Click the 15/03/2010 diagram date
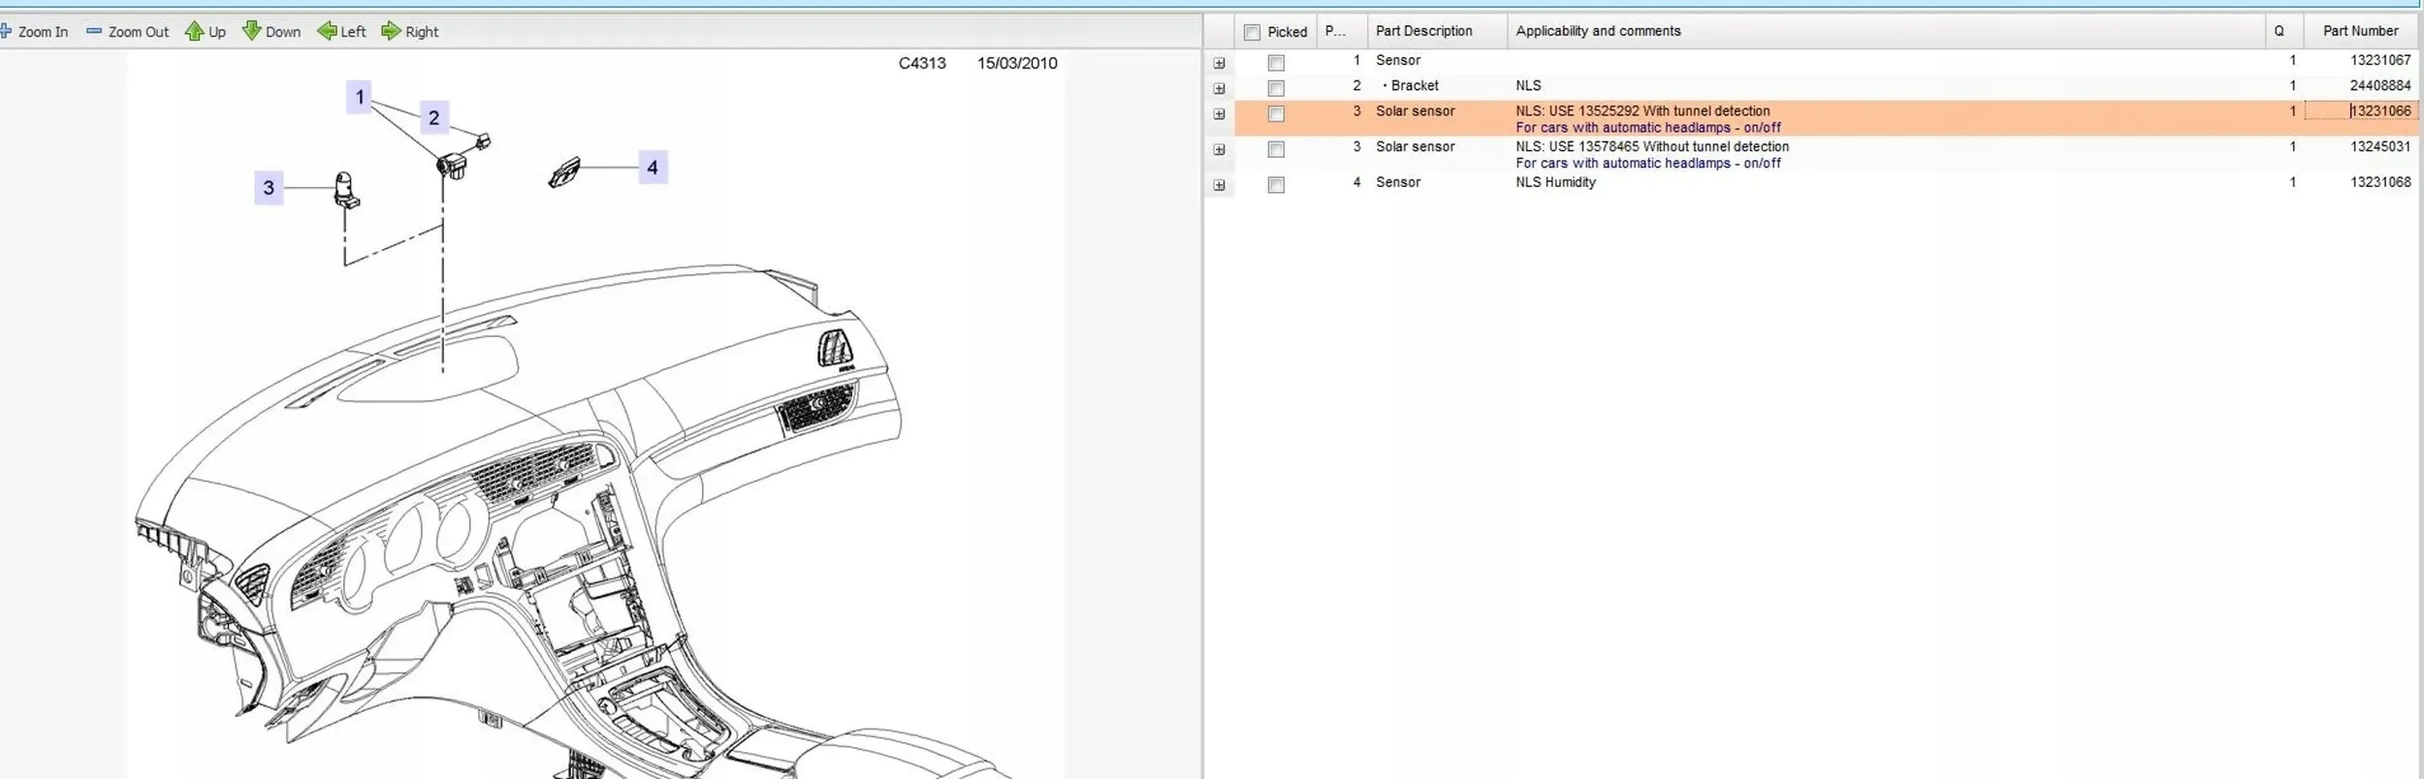The image size is (2424, 779). point(1017,63)
